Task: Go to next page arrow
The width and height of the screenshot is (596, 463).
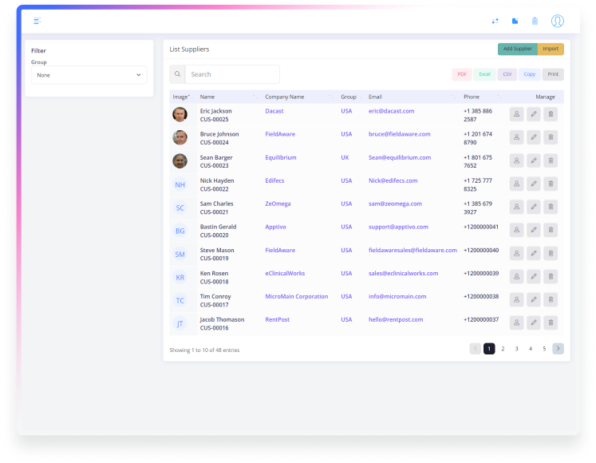Action: (558, 349)
